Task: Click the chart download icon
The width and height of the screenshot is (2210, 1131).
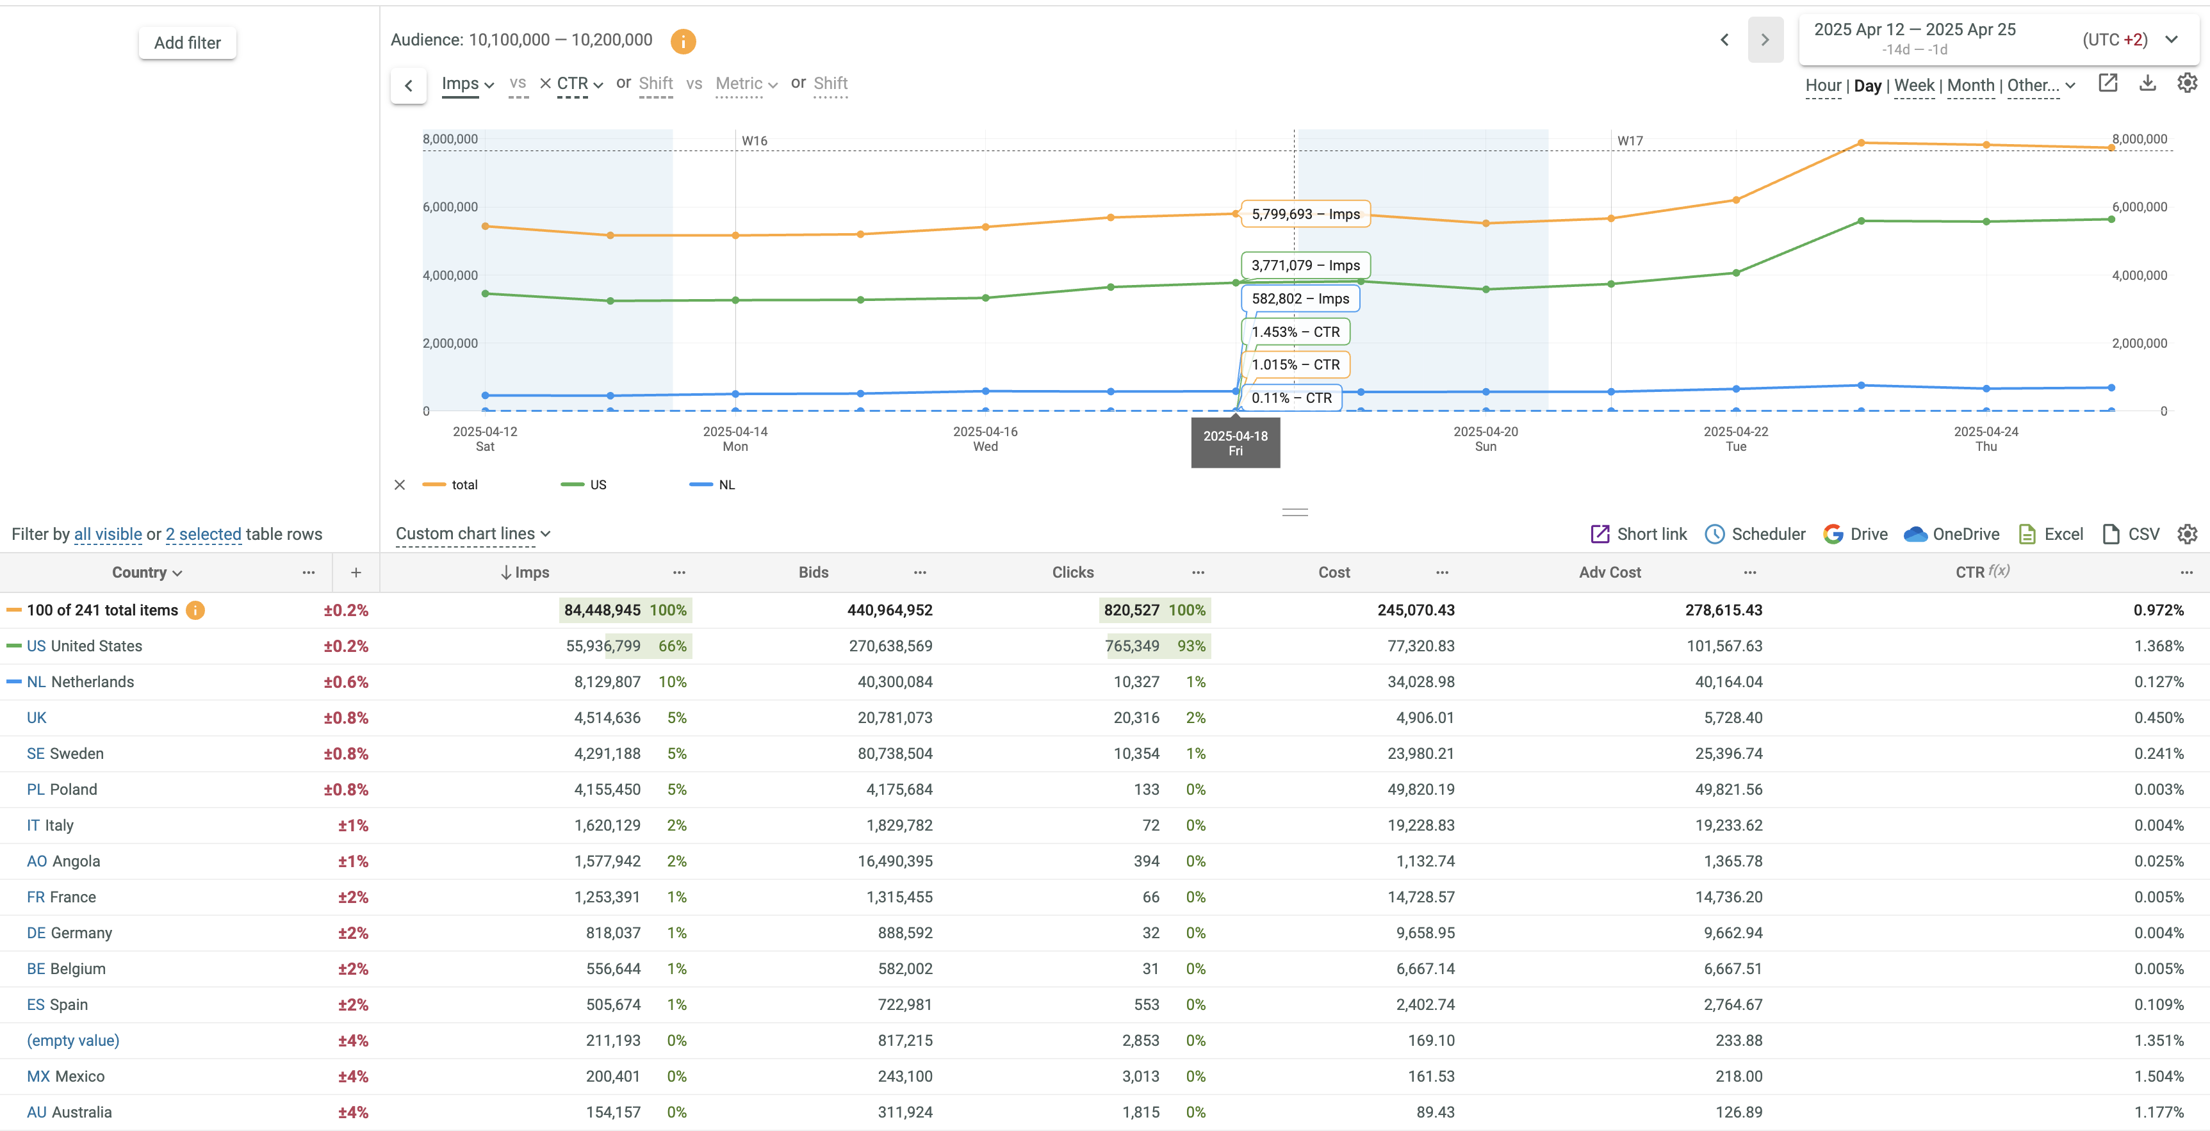Action: [2147, 83]
